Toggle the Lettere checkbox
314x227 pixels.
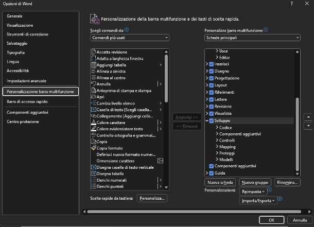pos(211,99)
